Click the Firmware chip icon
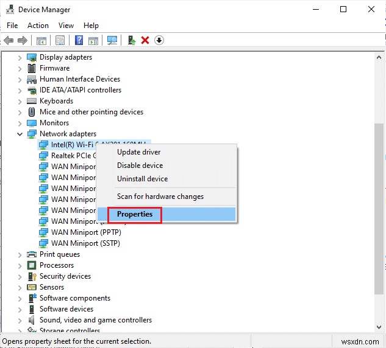 32,68
